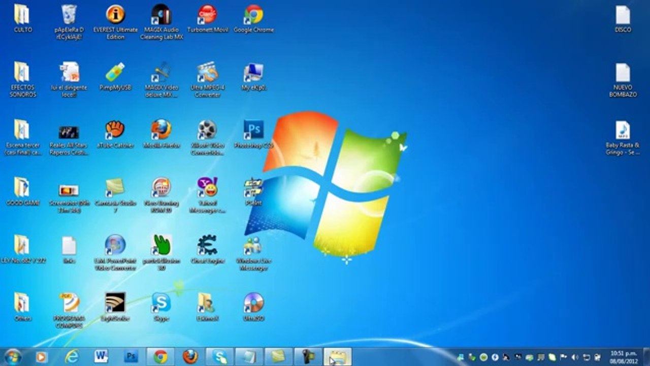Screen dimensions: 650x366
Task: Select the Photoshop CS5 desktop shortcut
Action: click(x=253, y=134)
